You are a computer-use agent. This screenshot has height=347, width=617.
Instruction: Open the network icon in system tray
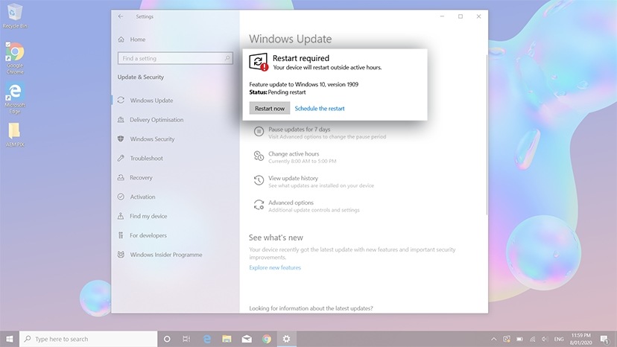[x=532, y=339]
